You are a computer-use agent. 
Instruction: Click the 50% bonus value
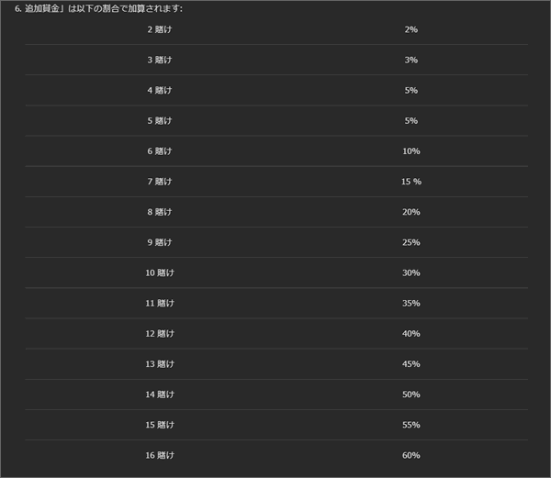(410, 394)
